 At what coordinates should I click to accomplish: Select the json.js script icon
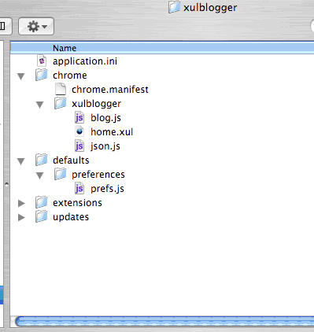pos(79,146)
